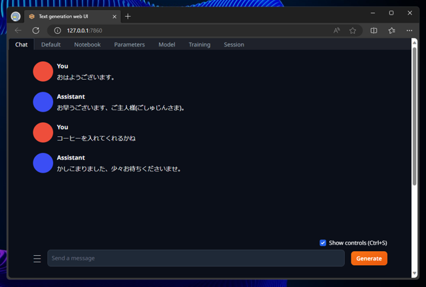The height and width of the screenshot is (287, 426).
Task: Open the Favorites list icon
Action: pos(392,31)
